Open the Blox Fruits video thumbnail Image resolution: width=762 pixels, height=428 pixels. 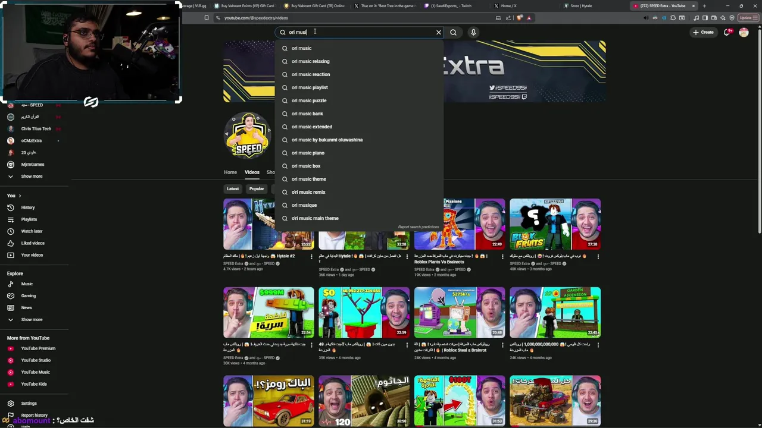555,224
